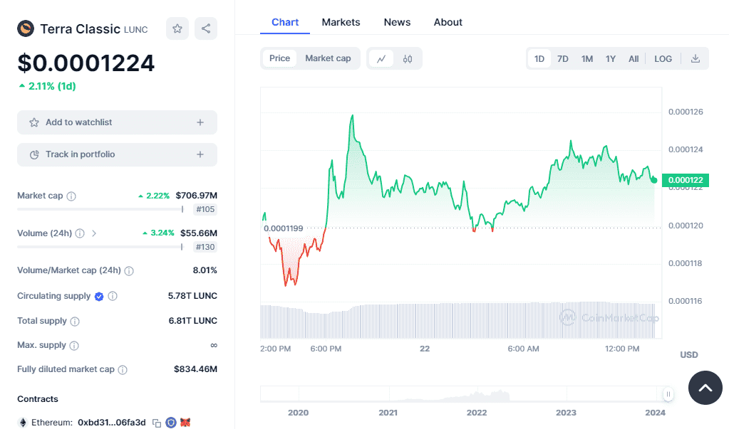Screen dimensions: 729x429
Task: Click the Contracts section heading
Action: click(x=38, y=399)
